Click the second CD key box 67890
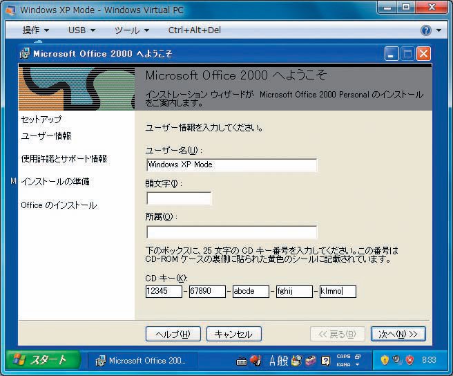The width and height of the screenshot is (453, 376). 207,291
